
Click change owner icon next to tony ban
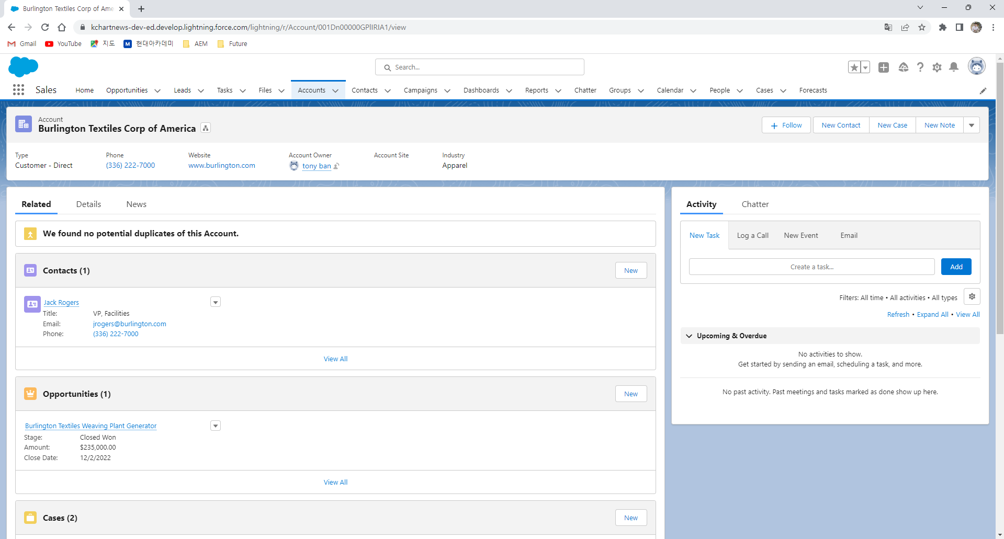click(x=336, y=166)
